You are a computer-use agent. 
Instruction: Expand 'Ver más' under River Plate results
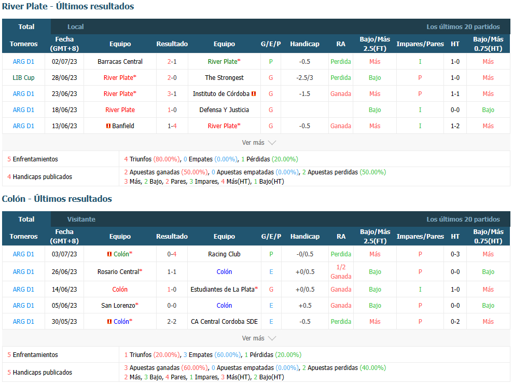(x=259, y=143)
